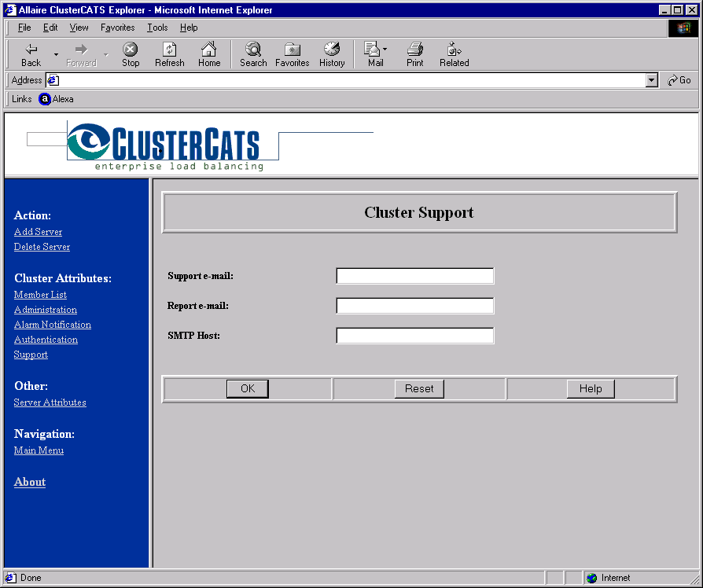The height and width of the screenshot is (588, 703).
Task: Open the Authentication link
Action: pos(46,340)
